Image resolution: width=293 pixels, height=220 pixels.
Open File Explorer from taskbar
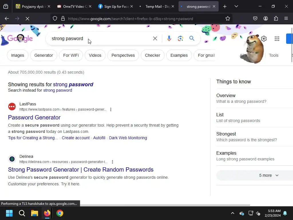tap(35, 213)
